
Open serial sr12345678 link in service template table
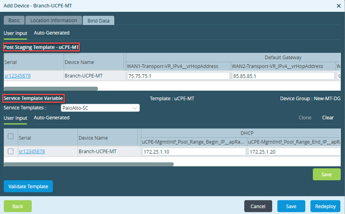tap(32, 152)
